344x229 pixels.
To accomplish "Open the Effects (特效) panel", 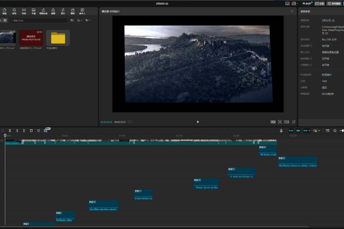I will coord(14,11).
